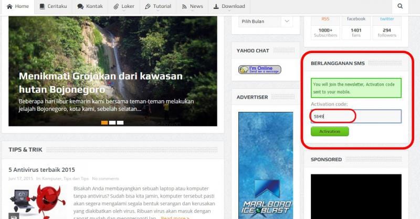Click the newsletter activation notice message
The height and width of the screenshot is (219, 420).
tap(356, 88)
